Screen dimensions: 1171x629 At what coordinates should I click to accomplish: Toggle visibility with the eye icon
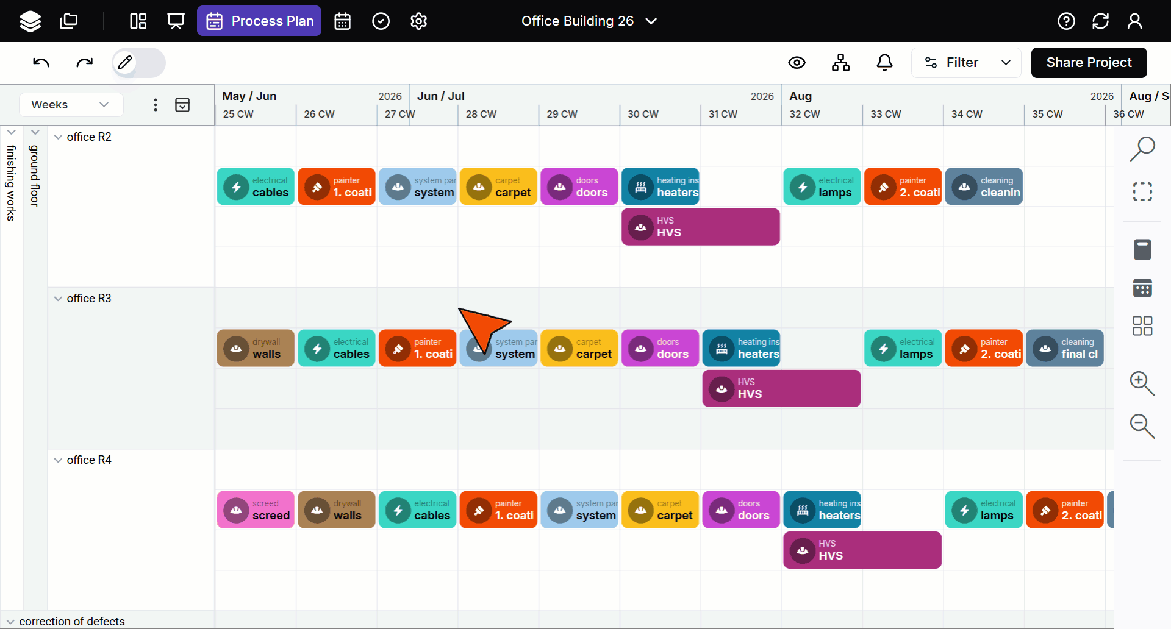[797, 63]
